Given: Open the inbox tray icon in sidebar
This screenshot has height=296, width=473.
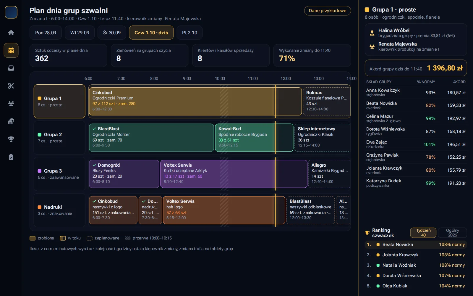Looking at the screenshot, I should click(x=11, y=68).
